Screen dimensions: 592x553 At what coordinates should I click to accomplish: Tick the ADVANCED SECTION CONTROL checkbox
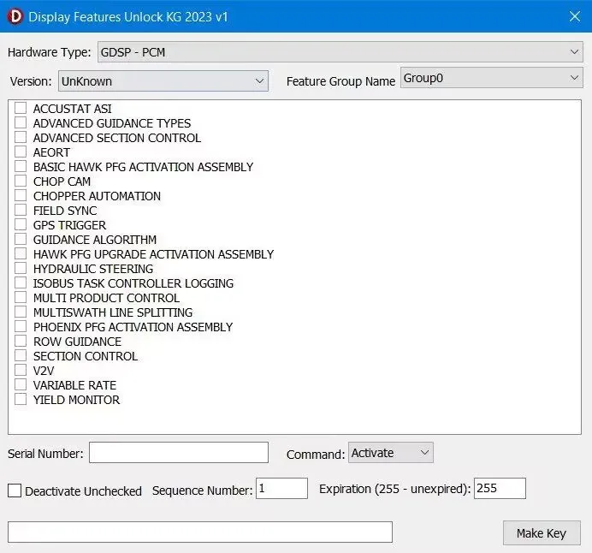pyautogui.click(x=21, y=137)
